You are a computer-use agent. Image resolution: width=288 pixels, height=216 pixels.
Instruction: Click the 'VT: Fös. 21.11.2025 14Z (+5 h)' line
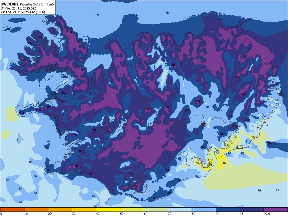23,12
